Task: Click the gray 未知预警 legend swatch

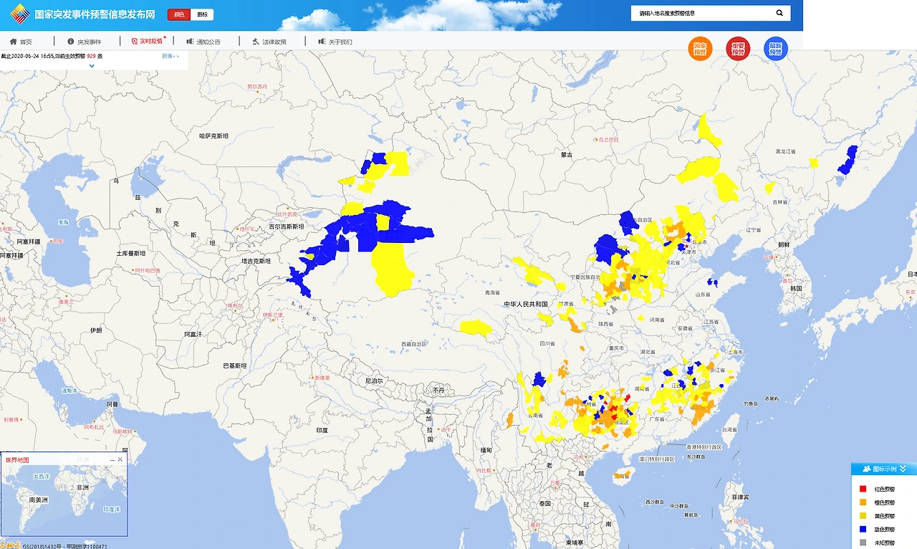Action: 863,543
